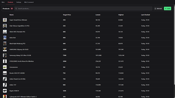The width and height of the screenshot is (175, 98).
Task: Open the Main tab
Action: [x=3, y=2]
